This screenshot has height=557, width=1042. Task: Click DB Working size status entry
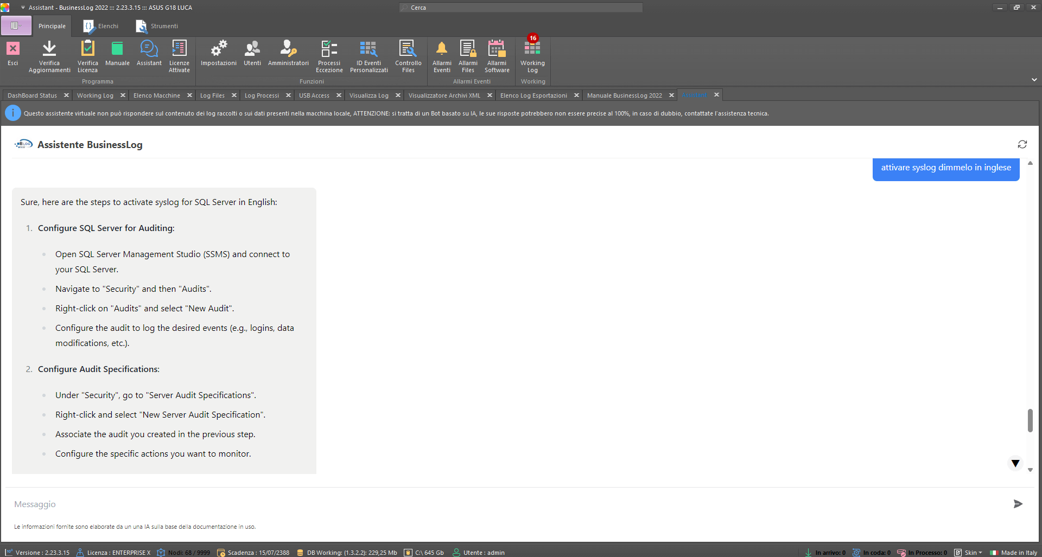click(x=346, y=552)
